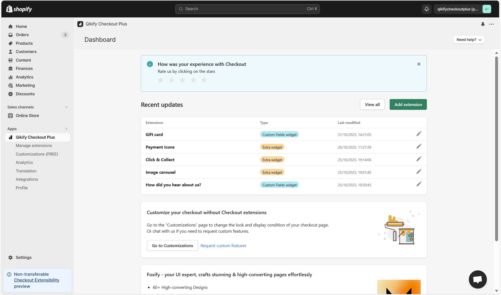The height and width of the screenshot is (295, 501).
Task: Edit the Gift card extension with pencil icon
Action: [x=419, y=133]
